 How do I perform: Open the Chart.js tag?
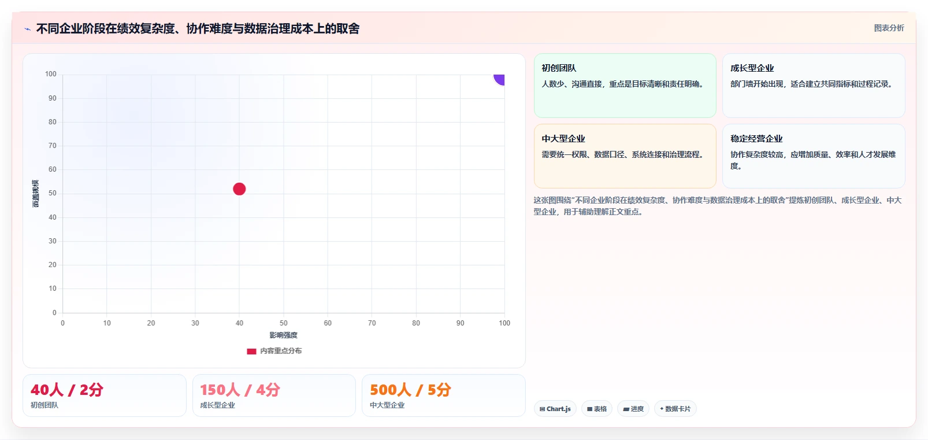(x=555, y=409)
